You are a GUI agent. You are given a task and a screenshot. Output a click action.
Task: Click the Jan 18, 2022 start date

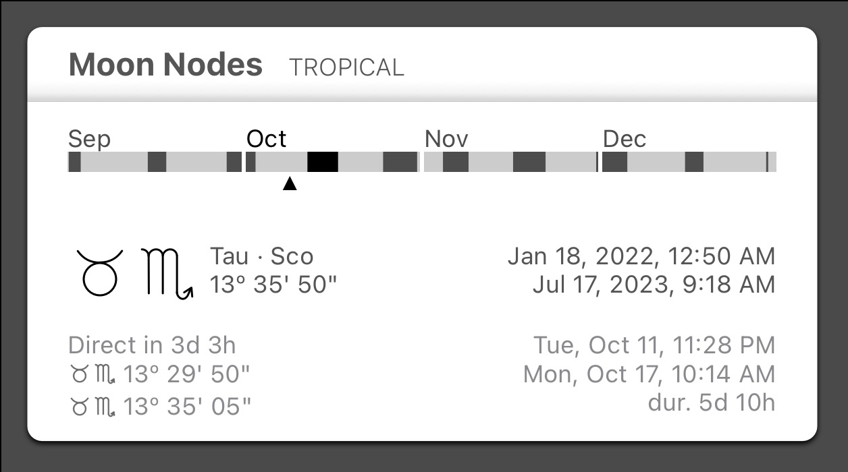point(641,256)
